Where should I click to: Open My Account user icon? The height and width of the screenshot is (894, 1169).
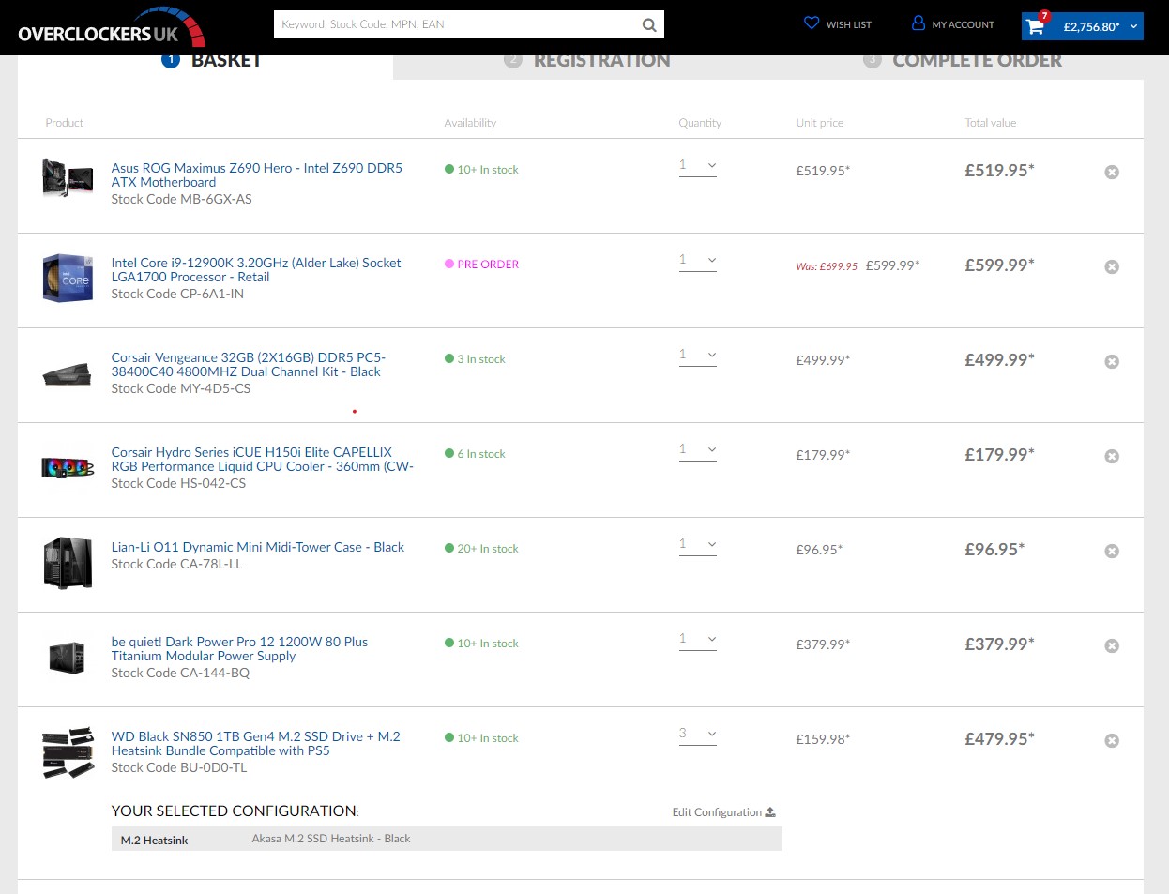[918, 23]
